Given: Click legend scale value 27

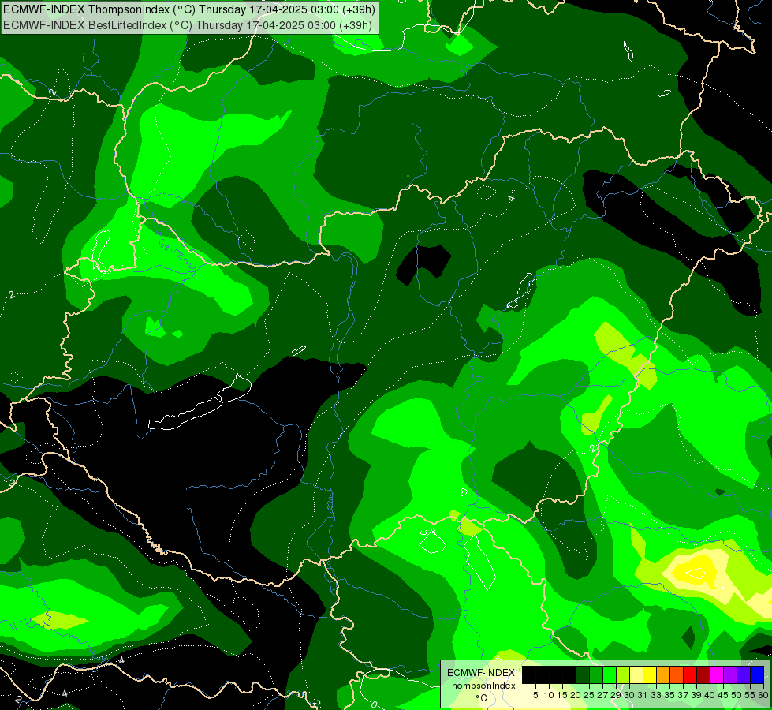Looking at the screenshot, I should pos(602,695).
